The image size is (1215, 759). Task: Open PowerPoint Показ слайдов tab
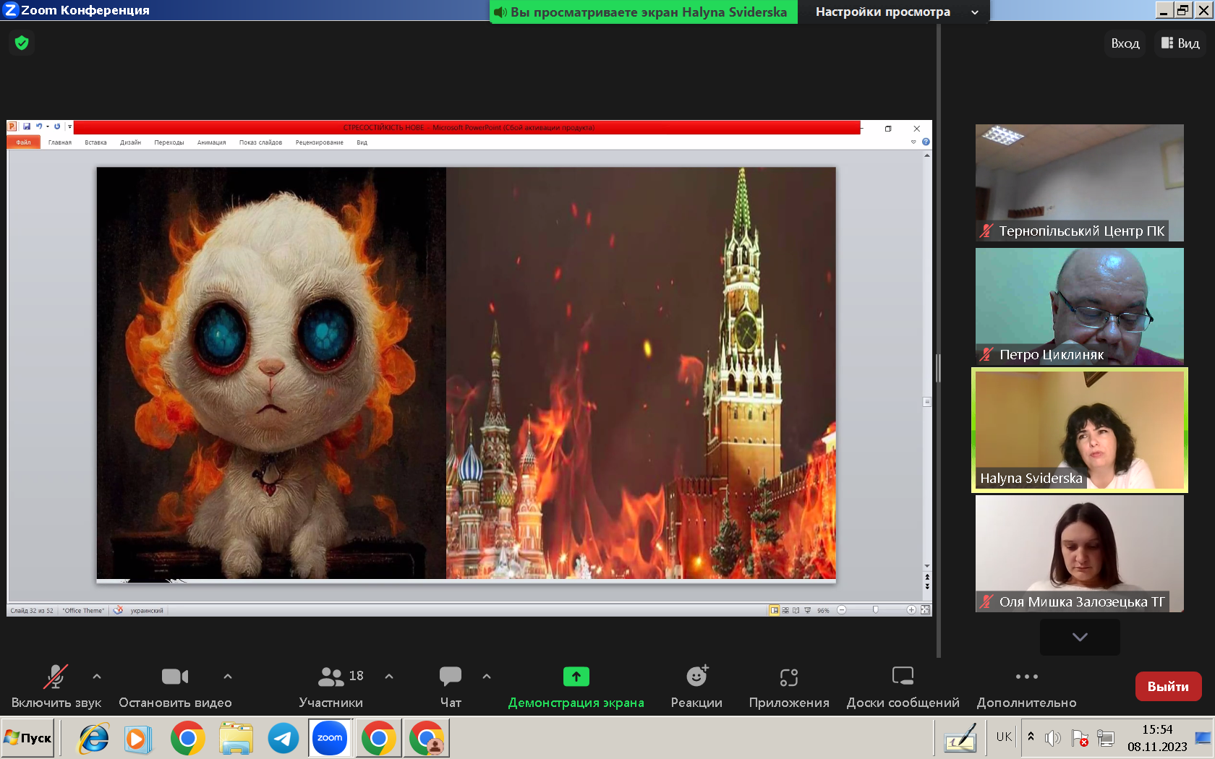tap(260, 142)
